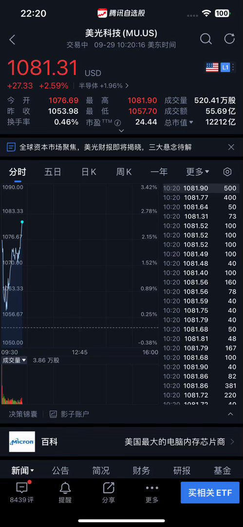This screenshot has width=243, height=527.
Task: Select the 1081.72 220 trade row
Action: pos(202,395)
